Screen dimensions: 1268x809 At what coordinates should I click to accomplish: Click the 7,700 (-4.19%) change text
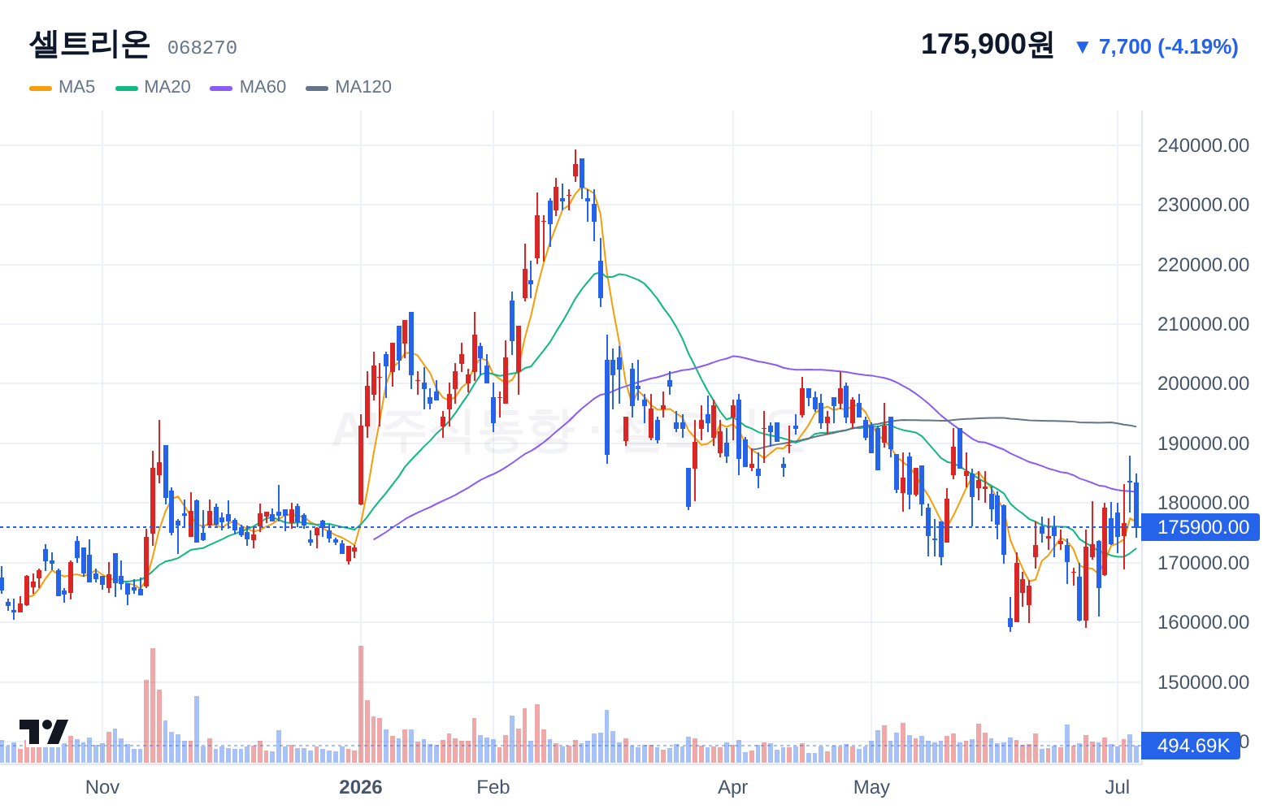pos(1168,47)
